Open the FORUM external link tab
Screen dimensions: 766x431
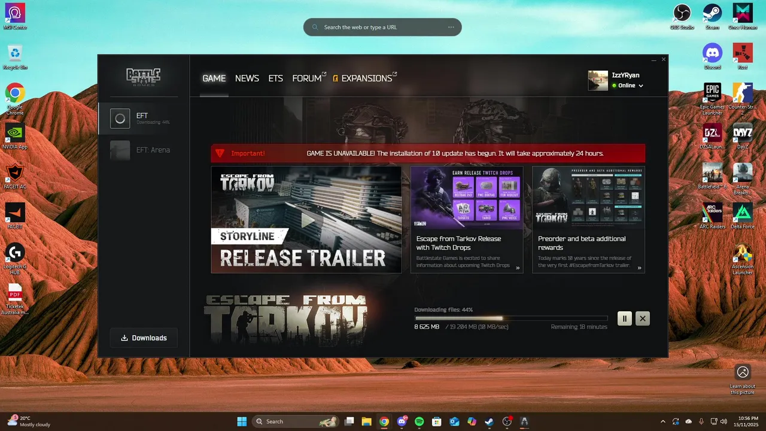pos(309,78)
